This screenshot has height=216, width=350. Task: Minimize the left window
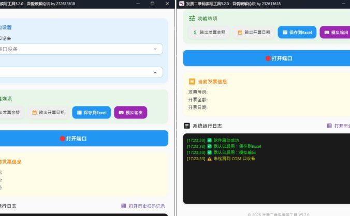click(x=138, y=4)
